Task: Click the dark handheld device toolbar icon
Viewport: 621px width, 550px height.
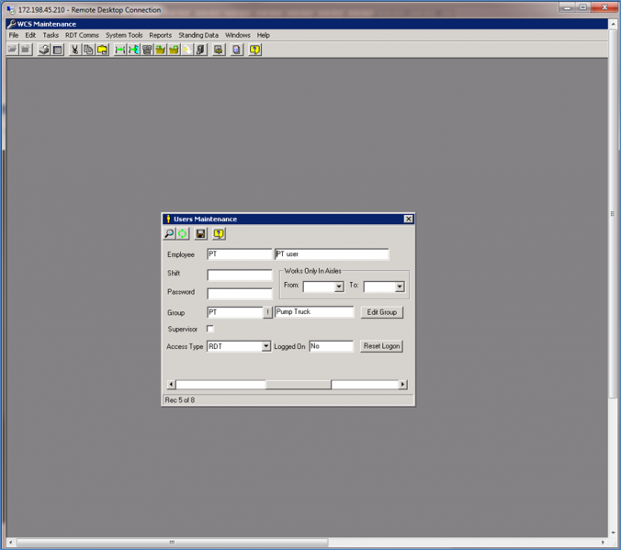Action: pos(201,50)
